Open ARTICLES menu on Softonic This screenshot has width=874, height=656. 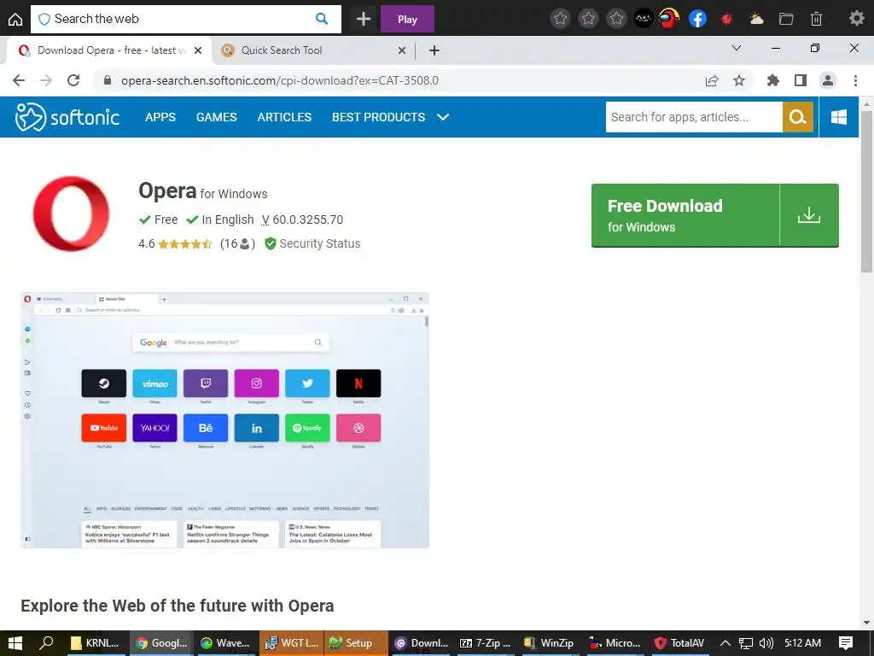(x=284, y=117)
